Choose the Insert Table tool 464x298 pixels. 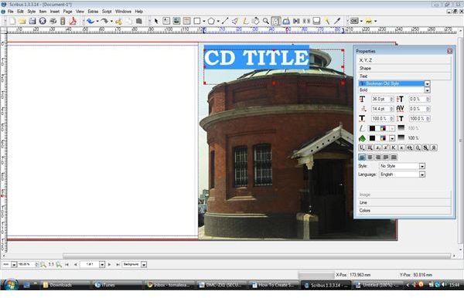[186, 21]
